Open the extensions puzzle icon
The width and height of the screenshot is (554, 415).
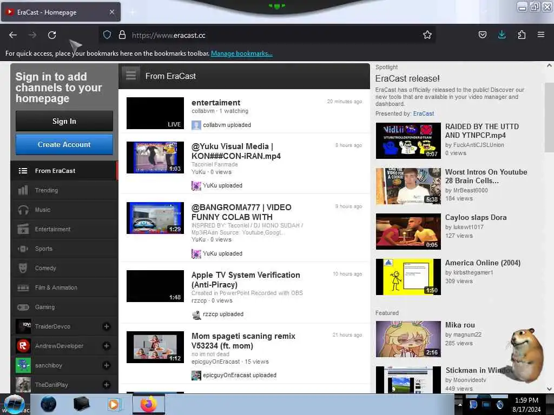(x=522, y=35)
